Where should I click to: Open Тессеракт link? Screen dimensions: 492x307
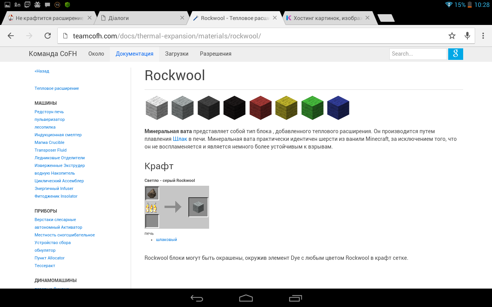click(x=45, y=266)
